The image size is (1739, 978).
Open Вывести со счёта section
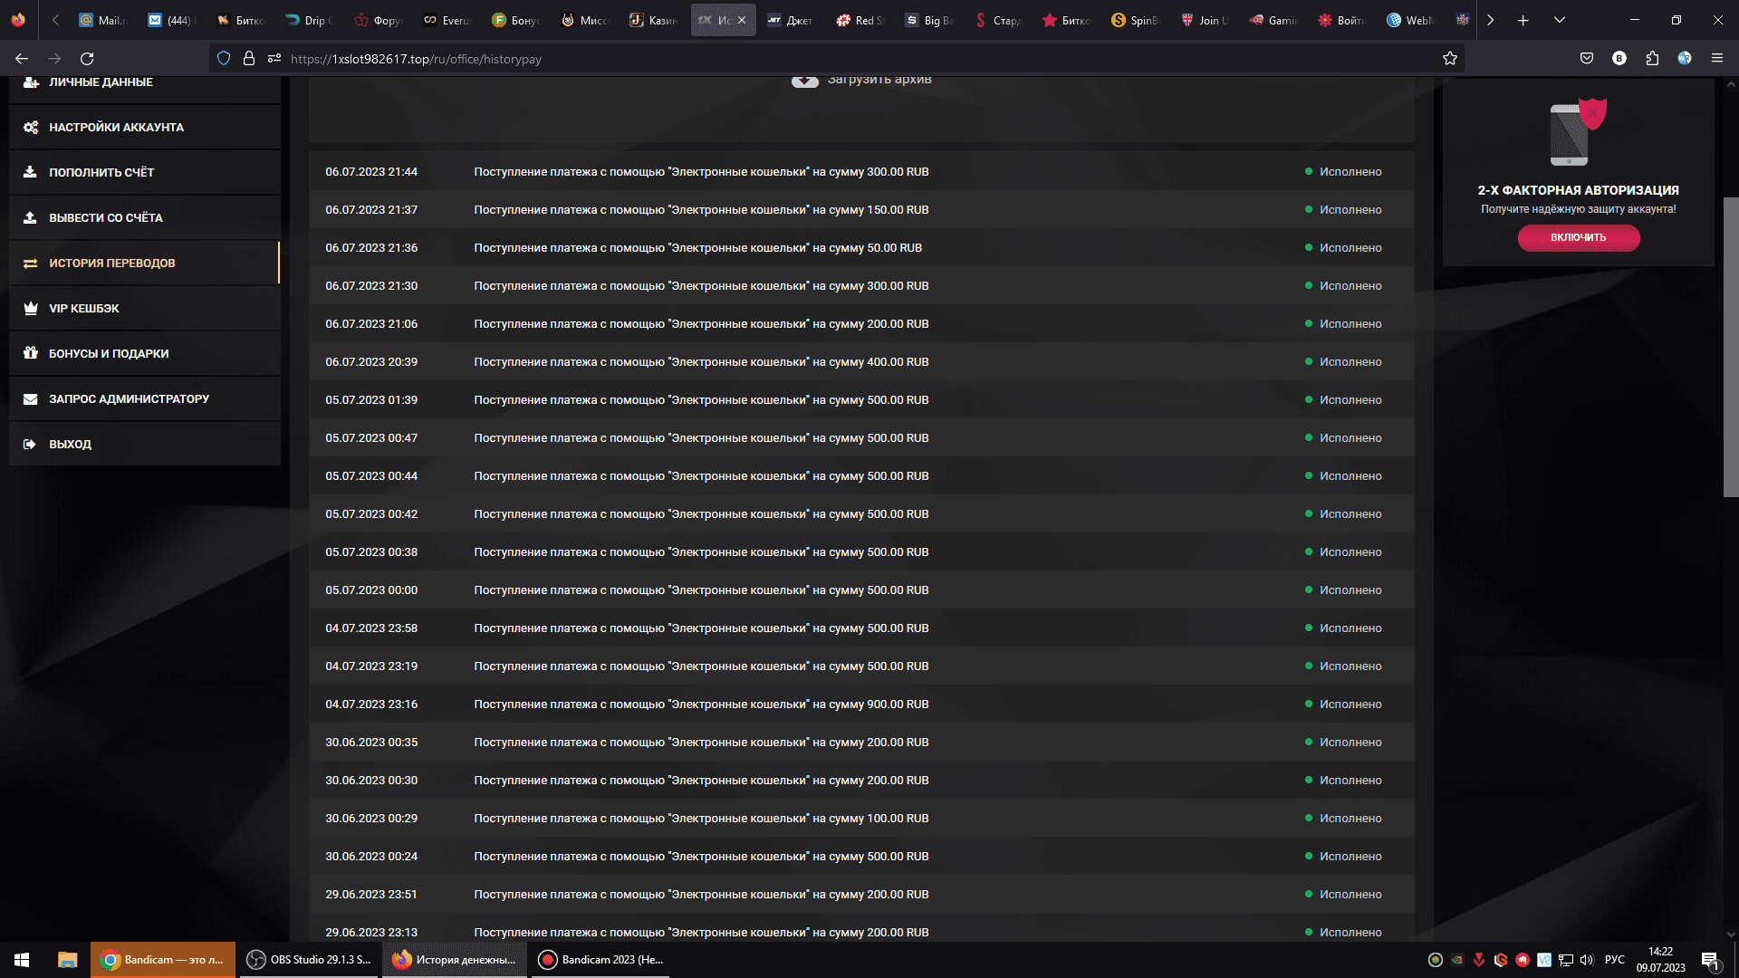coord(105,218)
